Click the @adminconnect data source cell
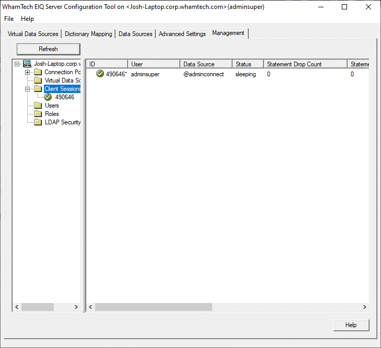 pos(203,74)
